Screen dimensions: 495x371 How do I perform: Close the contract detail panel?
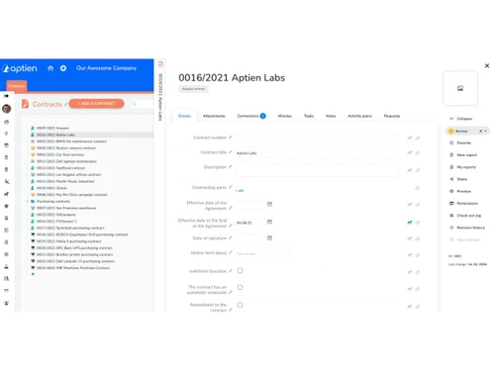click(x=487, y=65)
